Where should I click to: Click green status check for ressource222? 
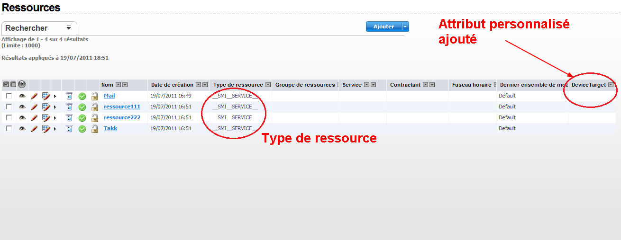82,118
